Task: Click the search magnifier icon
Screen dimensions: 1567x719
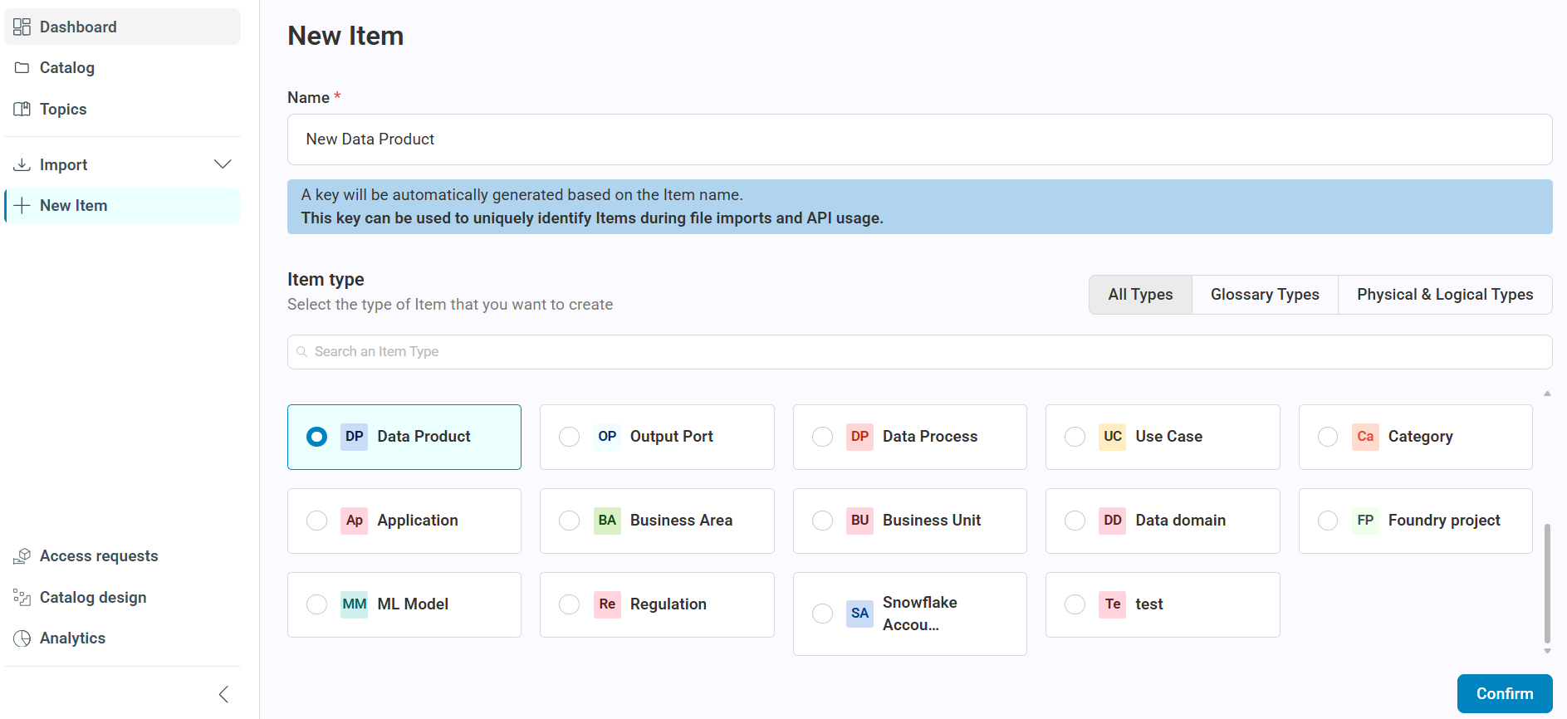Action: pyautogui.click(x=302, y=352)
